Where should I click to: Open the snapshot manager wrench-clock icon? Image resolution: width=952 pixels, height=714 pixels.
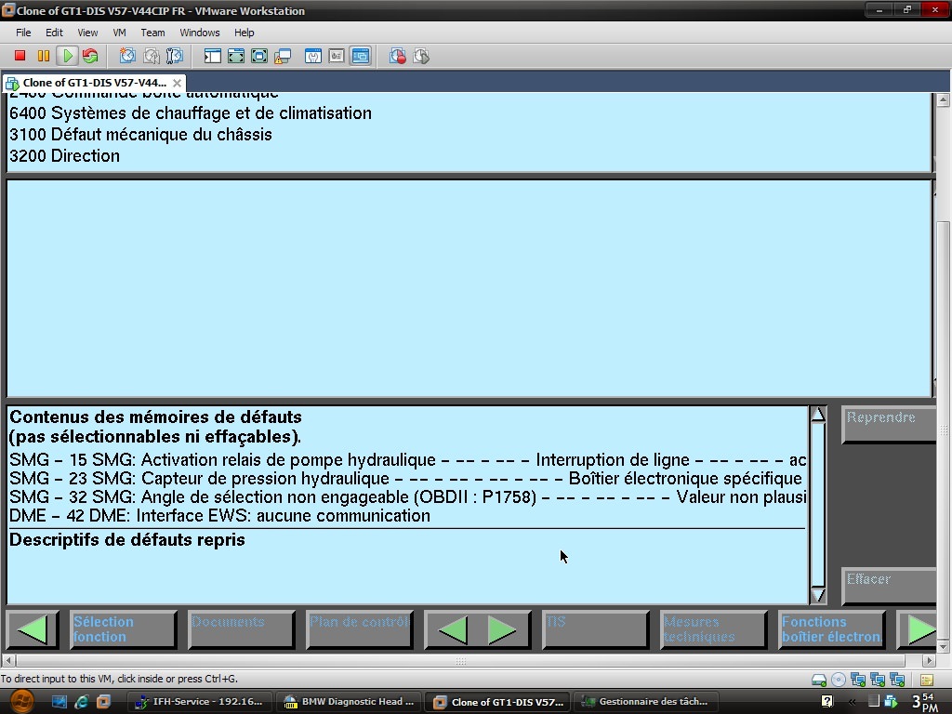point(175,56)
